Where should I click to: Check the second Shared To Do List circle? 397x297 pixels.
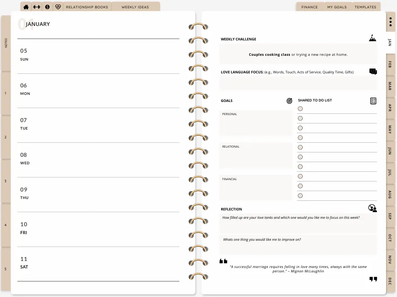(x=300, y=119)
